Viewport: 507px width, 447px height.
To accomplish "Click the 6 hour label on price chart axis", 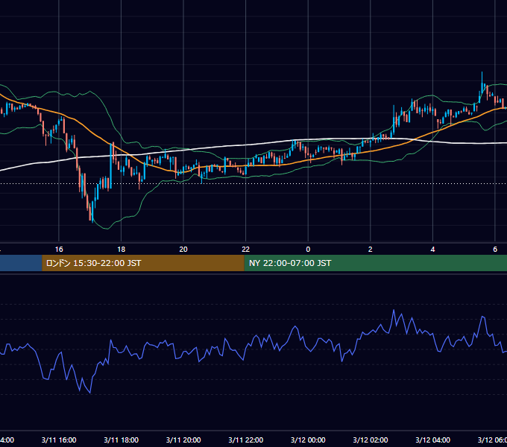I will tap(495, 250).
